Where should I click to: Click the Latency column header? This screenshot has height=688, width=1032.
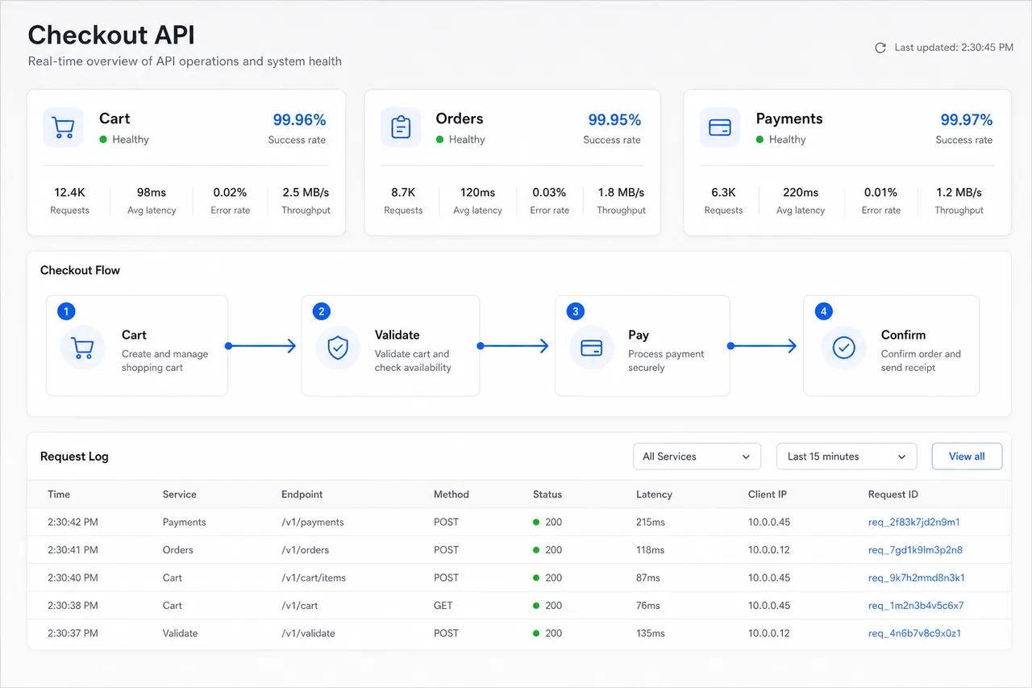pos(654,494)
